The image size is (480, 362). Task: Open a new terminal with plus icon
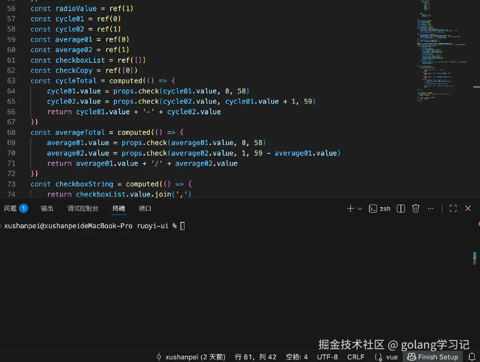(350, 209)
